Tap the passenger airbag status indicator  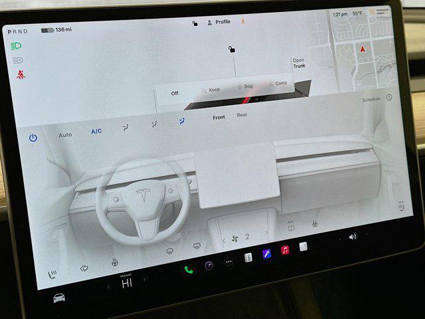tap(379, 11)
